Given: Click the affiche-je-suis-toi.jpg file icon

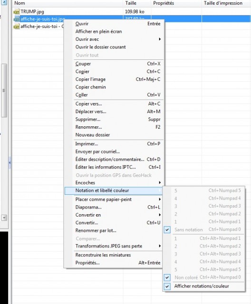Looking at the screenshot, I should pyautogui.click(x=17, y=19).
